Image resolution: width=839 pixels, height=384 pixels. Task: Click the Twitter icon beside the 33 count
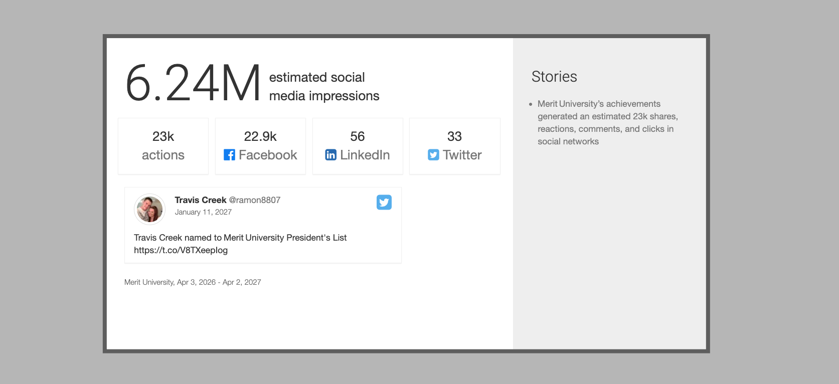click(433, 155)
